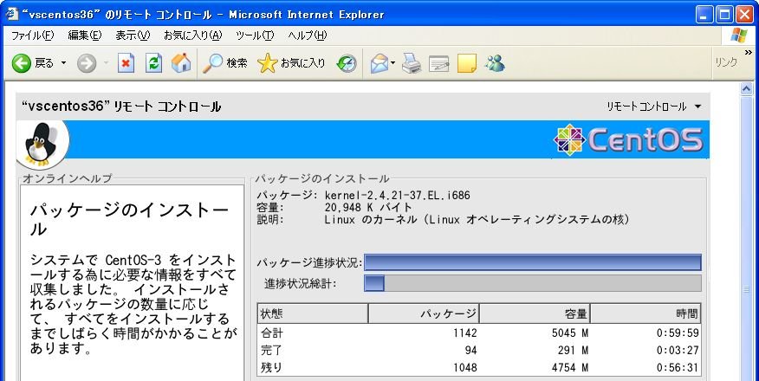The image size is (759, 381).
Task: Click completed size value 291 M
Action: click(x=574, y=350)
